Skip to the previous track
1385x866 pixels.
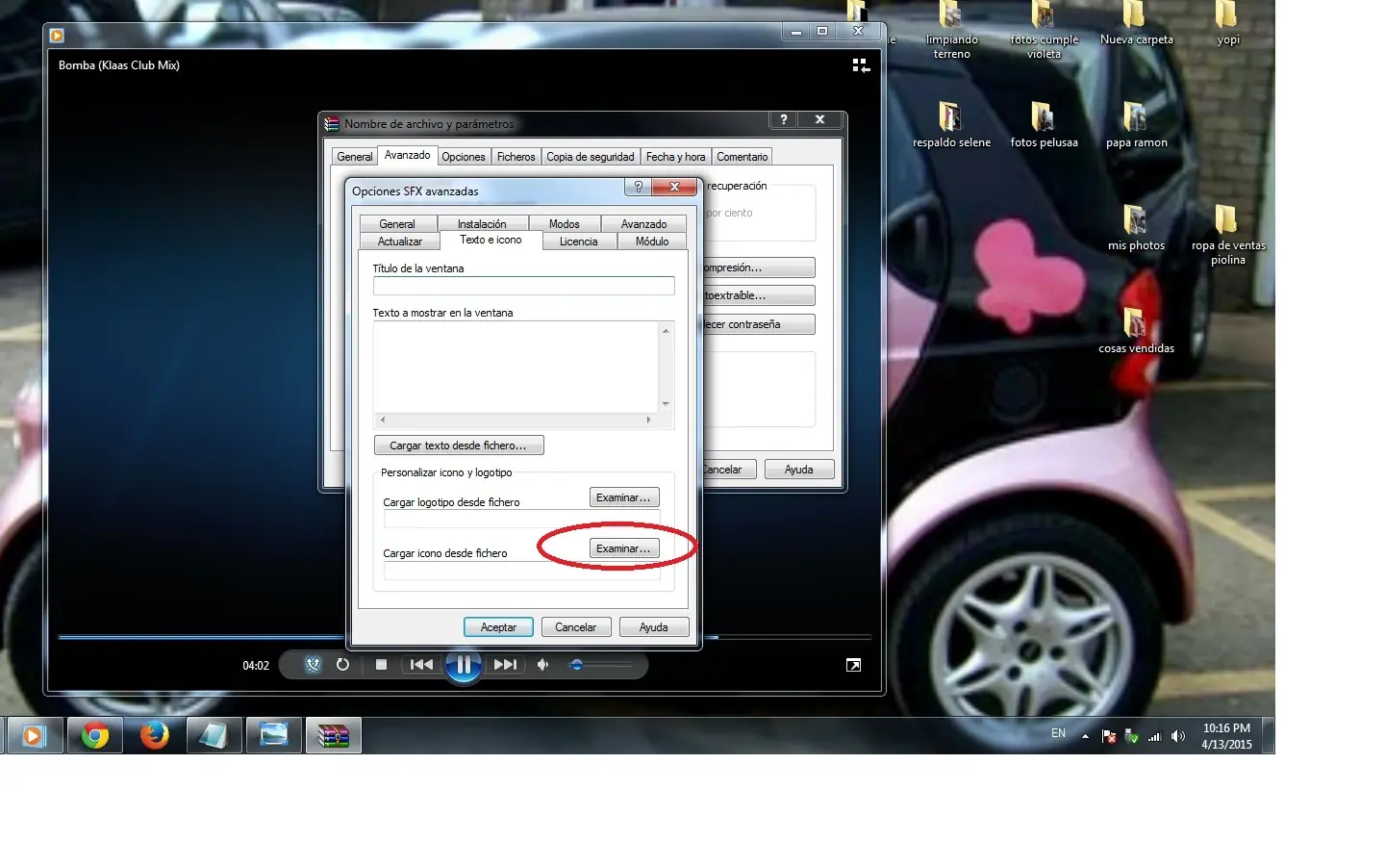click(421, 665)
